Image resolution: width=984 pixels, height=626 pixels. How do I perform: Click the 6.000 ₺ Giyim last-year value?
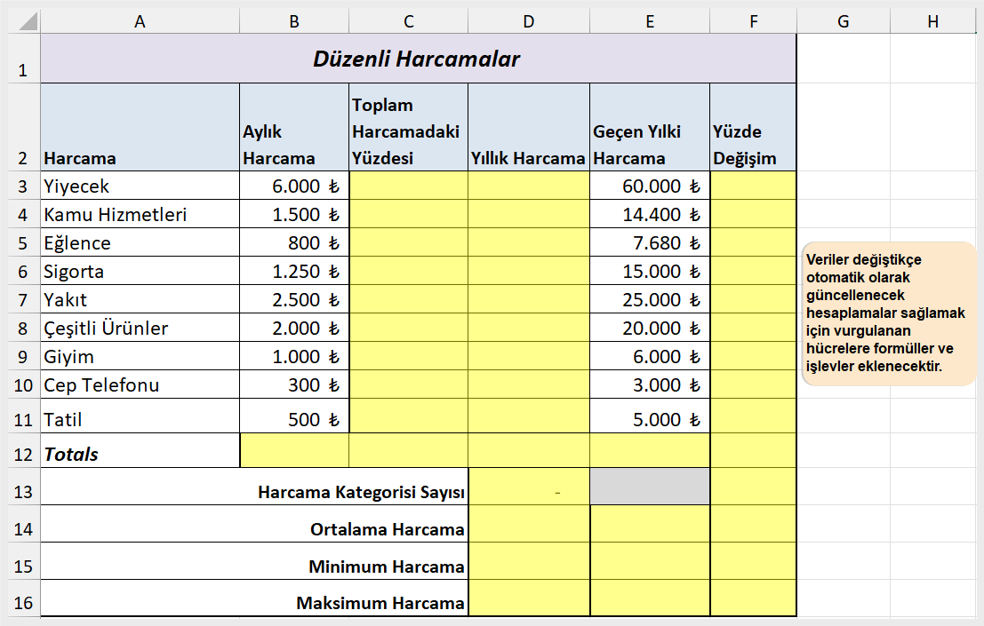(650, 356)
